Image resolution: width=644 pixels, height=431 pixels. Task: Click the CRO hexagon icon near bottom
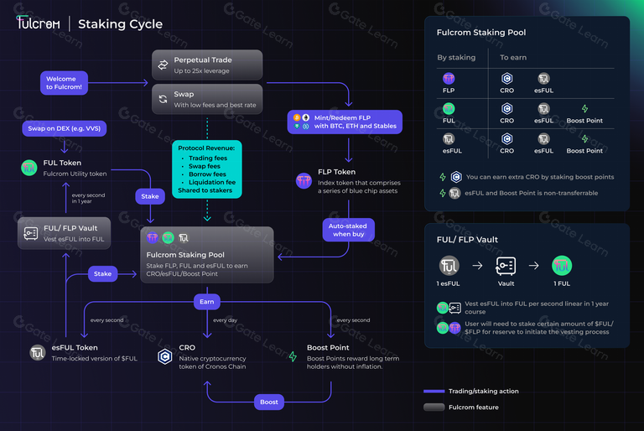point(165,356)
